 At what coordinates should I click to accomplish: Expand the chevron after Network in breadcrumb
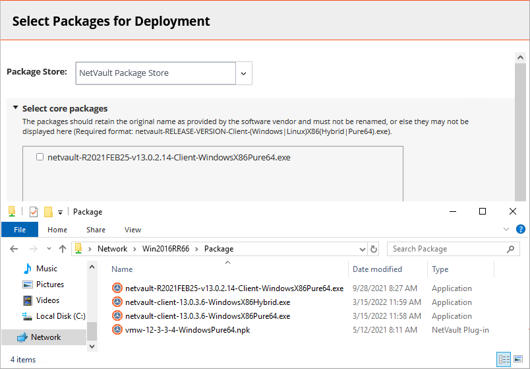tap(134, 249)
